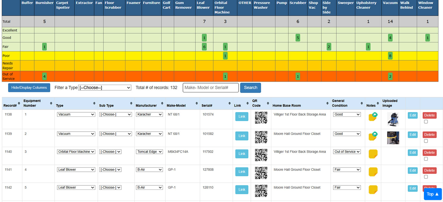443x202 pixels.
Task: Click the green 8 badge in Poor row
Action: 390,56
